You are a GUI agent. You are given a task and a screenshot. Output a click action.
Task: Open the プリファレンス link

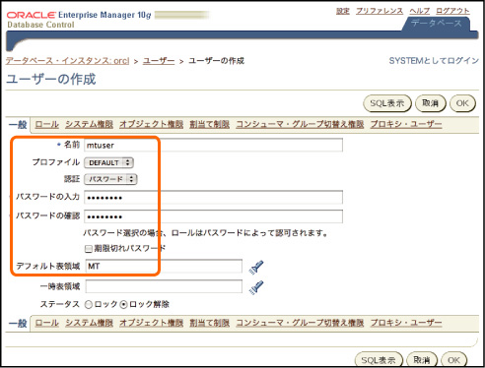(x=380, y=11)
